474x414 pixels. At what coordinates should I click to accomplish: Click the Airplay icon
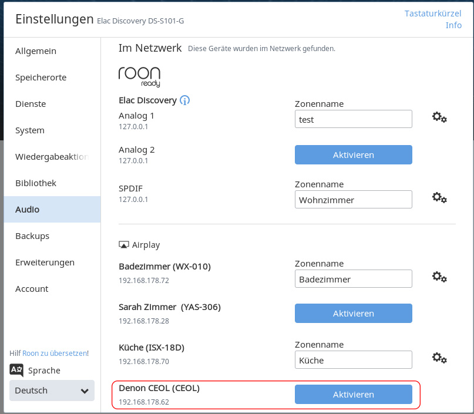click(x=123, y=245)
